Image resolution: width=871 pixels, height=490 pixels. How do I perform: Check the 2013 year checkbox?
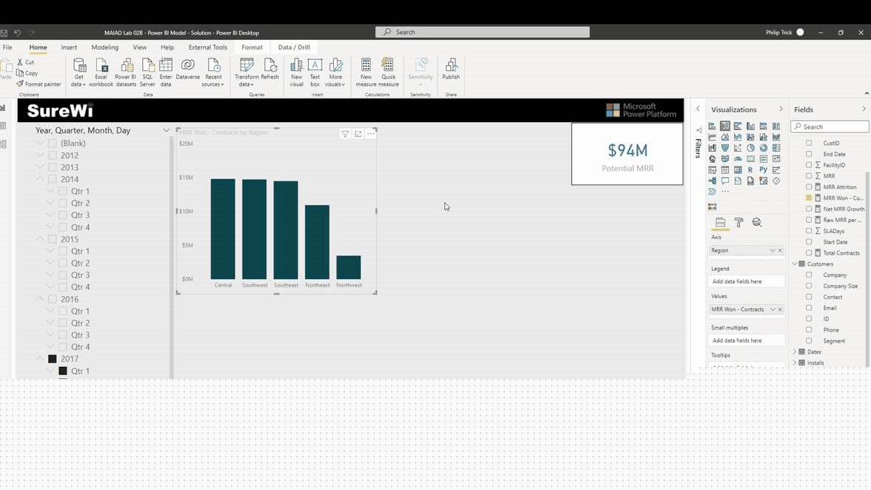tap(52, 167)
